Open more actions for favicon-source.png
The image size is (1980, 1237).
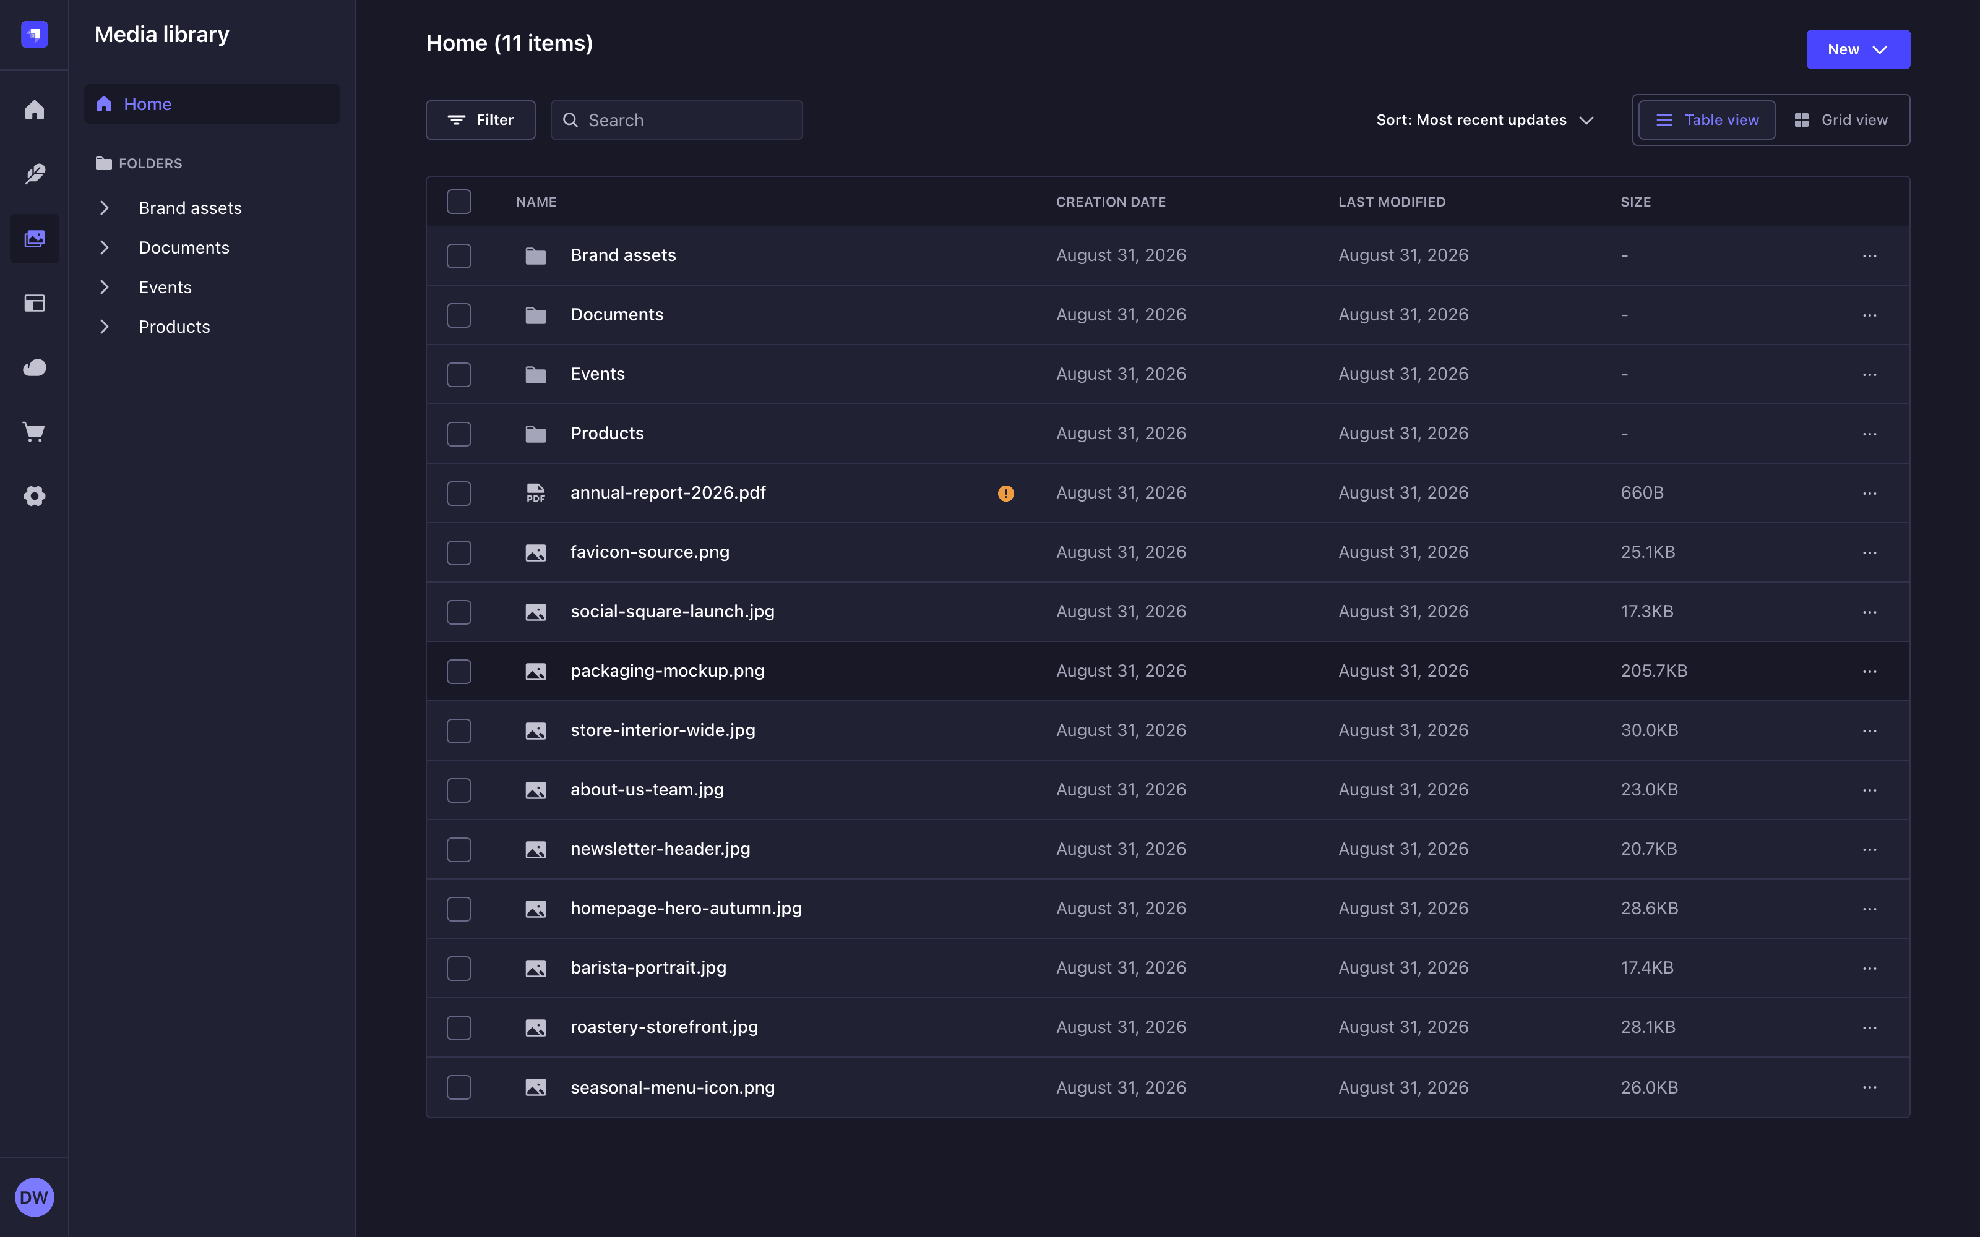tap(1869, 553)
